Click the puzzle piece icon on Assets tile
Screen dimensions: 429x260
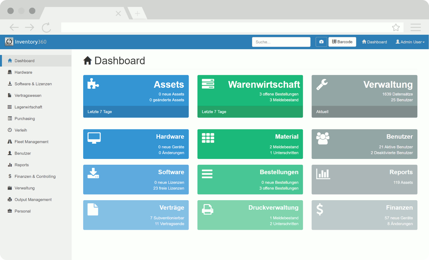93,84
